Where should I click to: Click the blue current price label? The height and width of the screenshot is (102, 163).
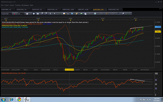tap(158, 27)
